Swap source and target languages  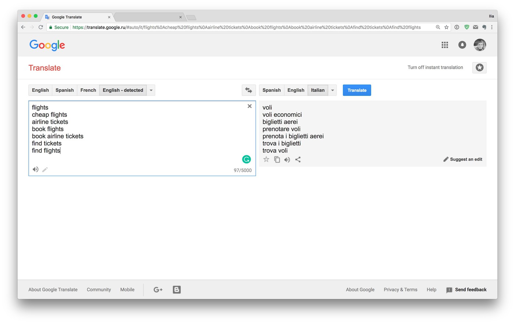point(249,90)
